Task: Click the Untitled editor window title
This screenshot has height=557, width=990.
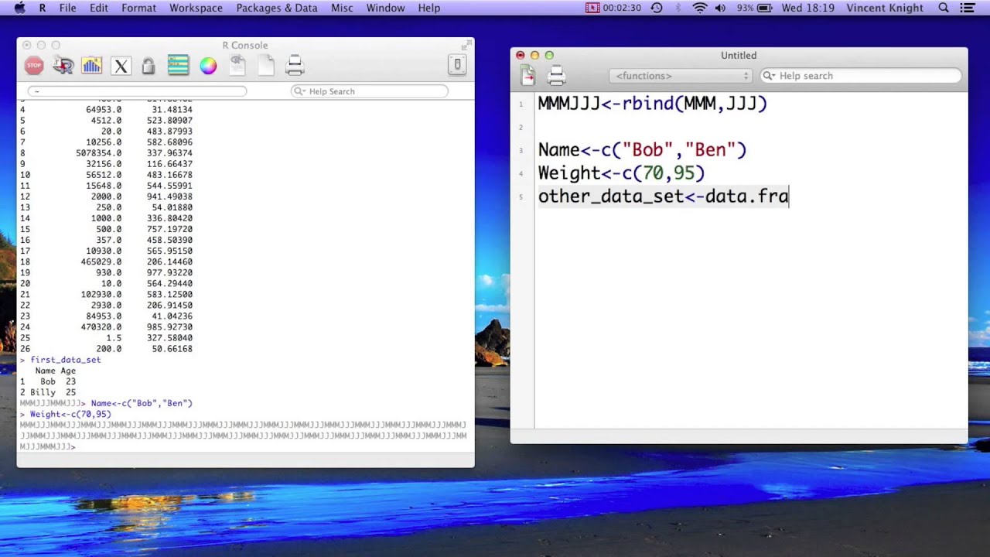Action: (739, 55)
